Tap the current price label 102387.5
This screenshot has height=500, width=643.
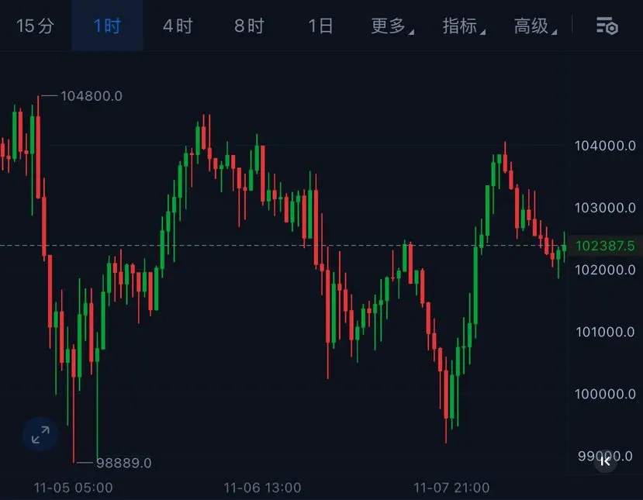coord(605,246)
